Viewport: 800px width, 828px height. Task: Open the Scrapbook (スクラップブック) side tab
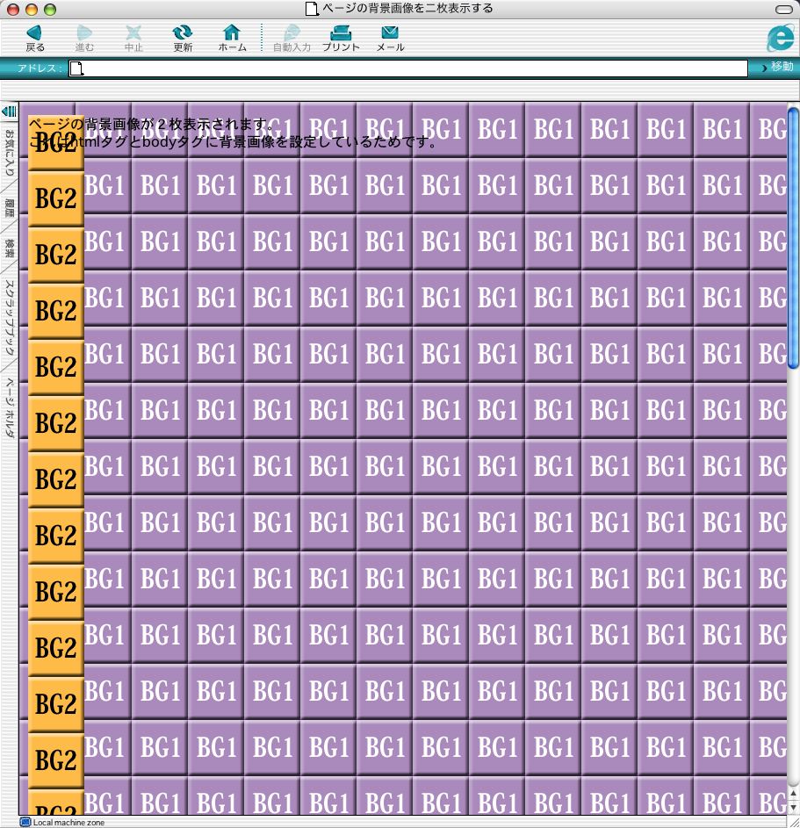(9, 317)
